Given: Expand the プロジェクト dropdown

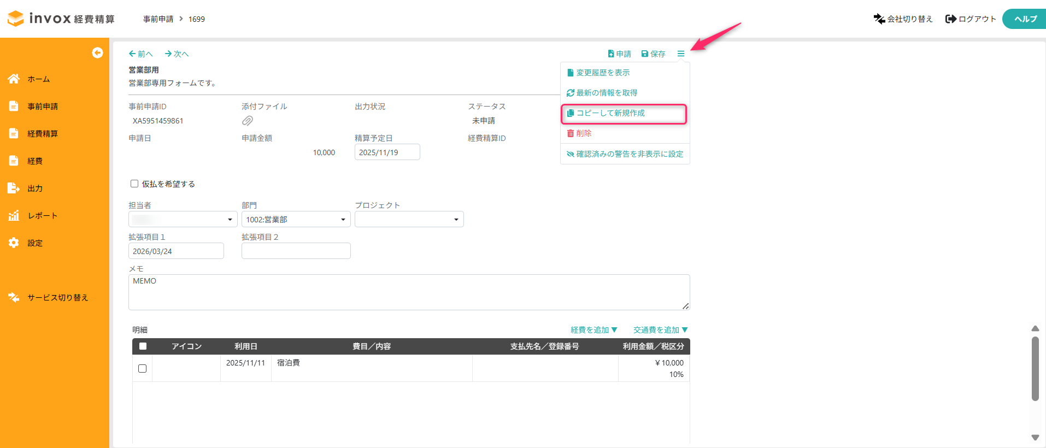Looking at the screenshot, I should point(409,219).
